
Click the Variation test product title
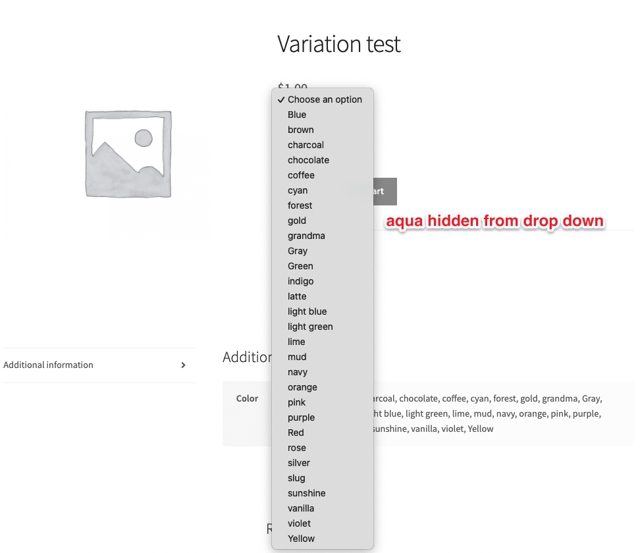coord(338,44)
